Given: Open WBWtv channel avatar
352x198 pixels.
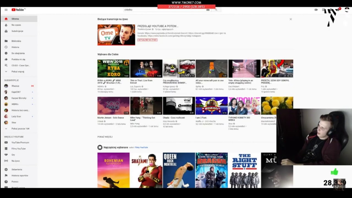Looking at the screenshot, I should click(6, 104).
